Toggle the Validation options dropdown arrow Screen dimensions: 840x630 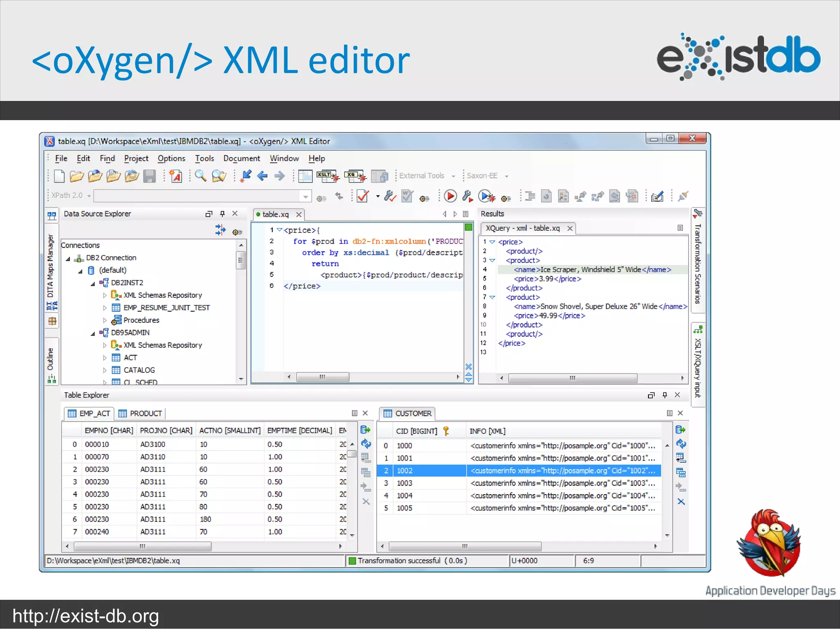coord(377,196)
